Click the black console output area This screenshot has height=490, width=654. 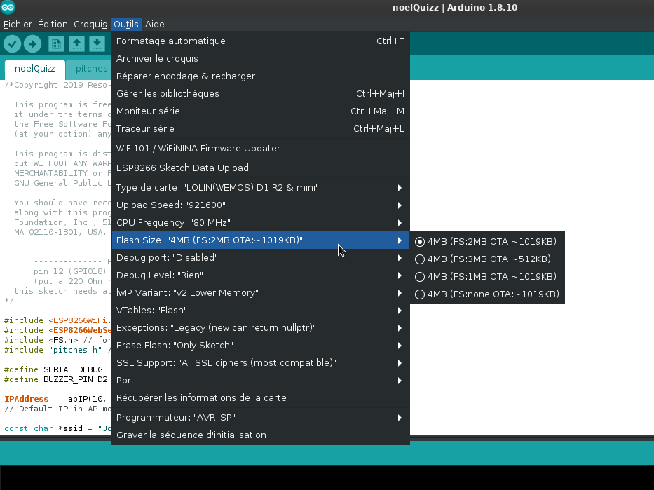coord(327,477)
